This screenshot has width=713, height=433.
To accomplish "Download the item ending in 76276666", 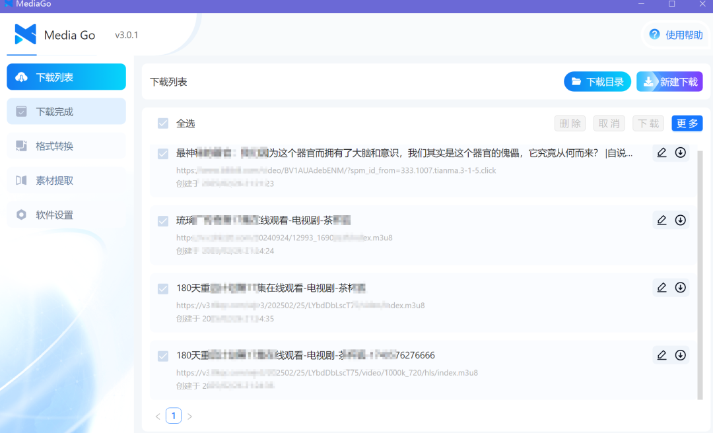I will tap(680, 355).
